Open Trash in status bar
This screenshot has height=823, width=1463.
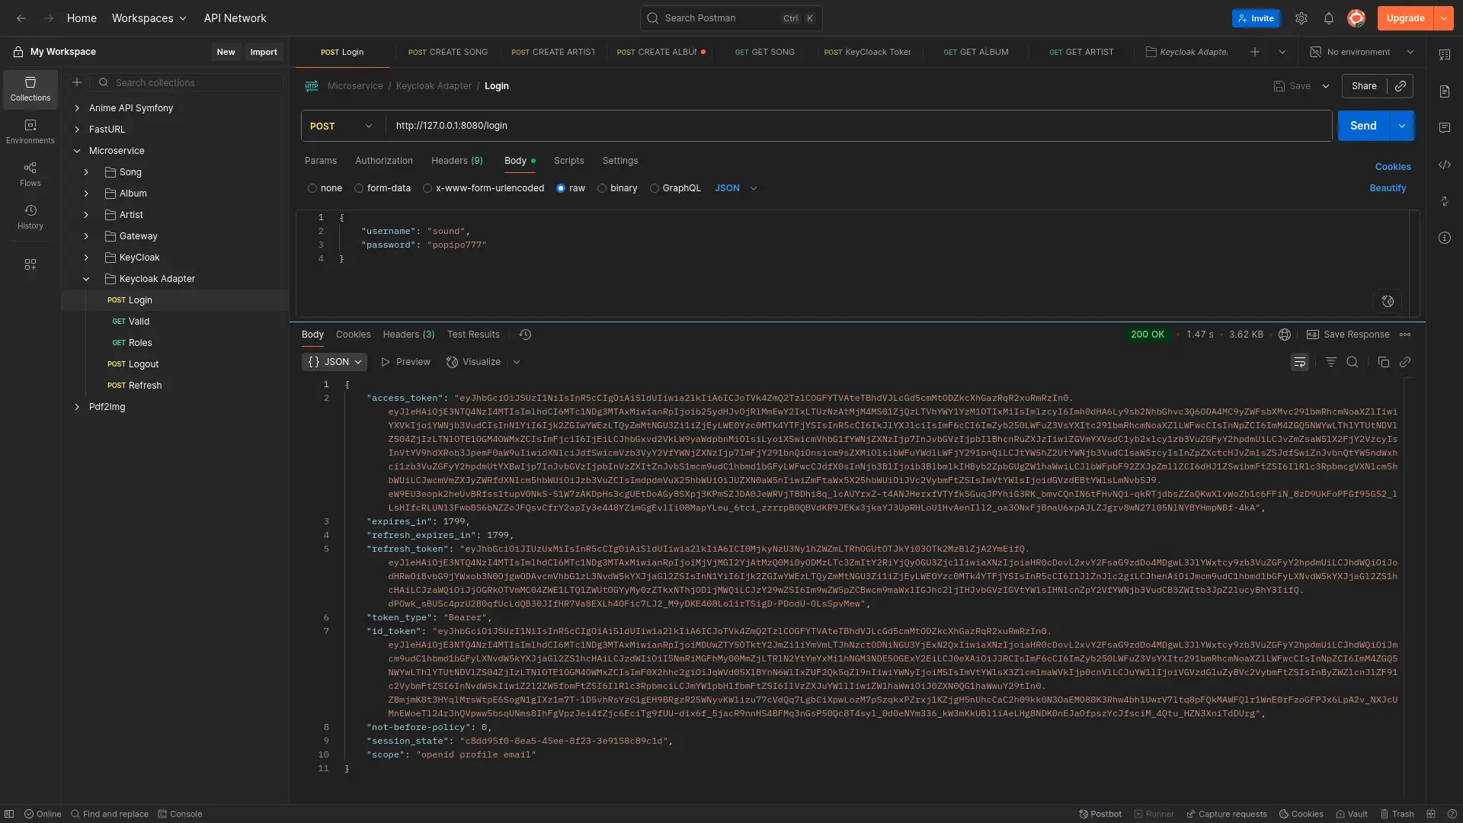(x=1397, y=814)
